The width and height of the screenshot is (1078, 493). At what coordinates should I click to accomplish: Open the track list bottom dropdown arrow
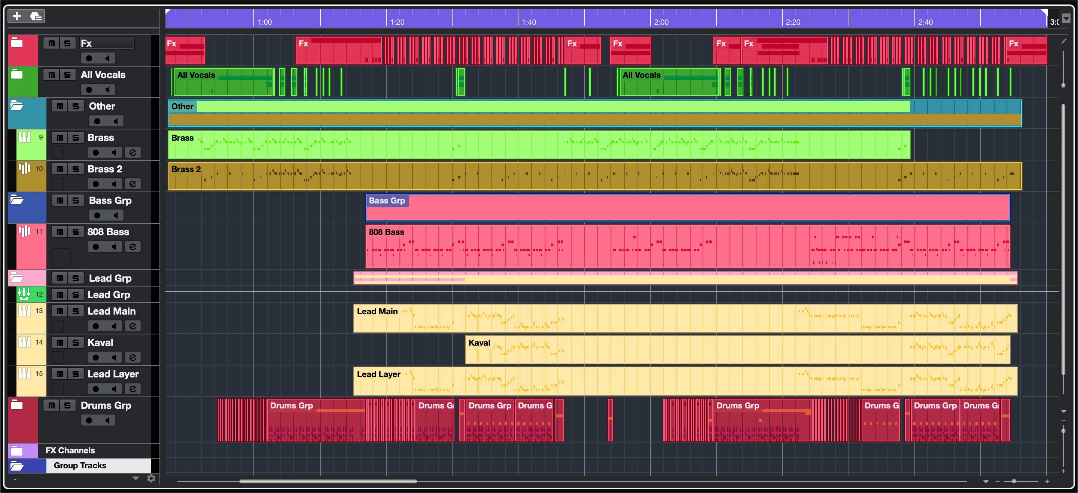135,478
